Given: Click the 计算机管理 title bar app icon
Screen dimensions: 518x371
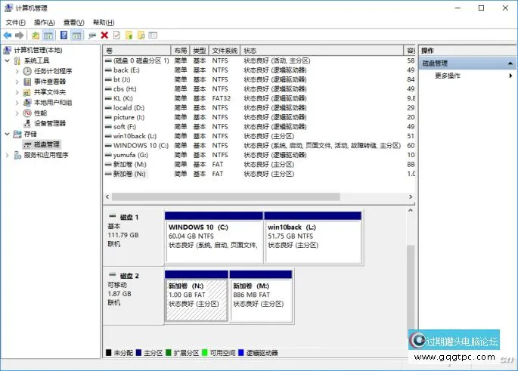Looking at the screenshot, I should [x=8, y=8].
